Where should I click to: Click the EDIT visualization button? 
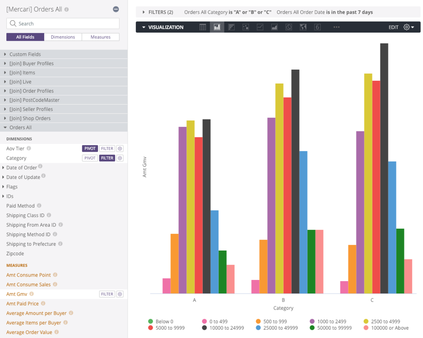pos(393,27)
